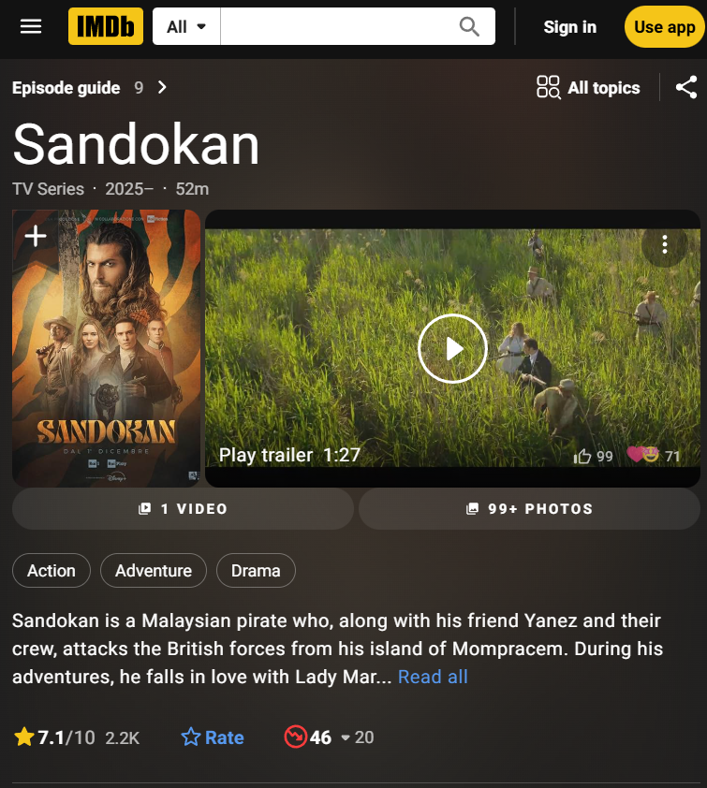Rate the show with the star
Screen dimensions: 707x788
point(213,737)
